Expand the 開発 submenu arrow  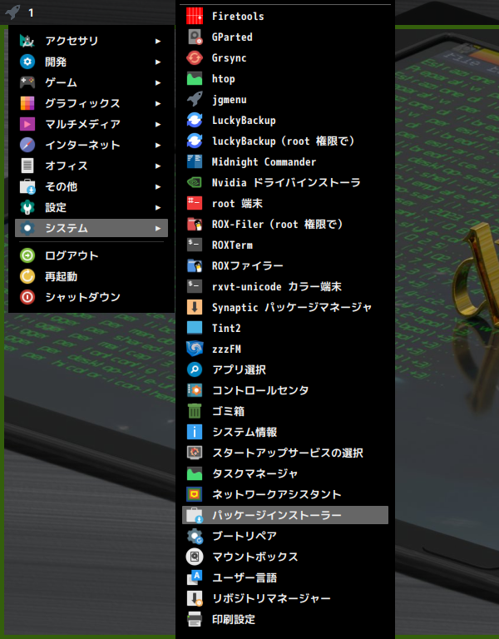coord(158,62)
